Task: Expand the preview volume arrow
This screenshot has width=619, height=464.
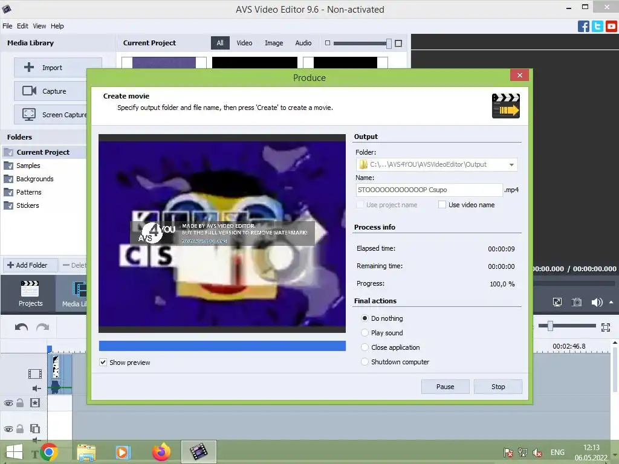Action: click(x=611, y=302)
